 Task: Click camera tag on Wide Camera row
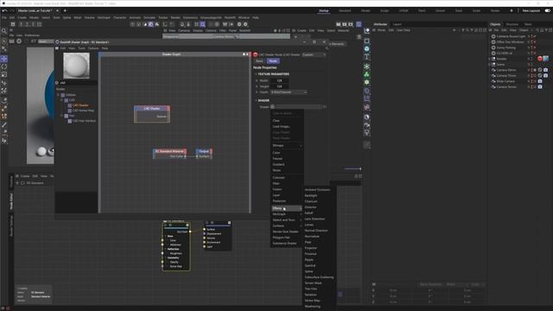[x=540, y=81]
